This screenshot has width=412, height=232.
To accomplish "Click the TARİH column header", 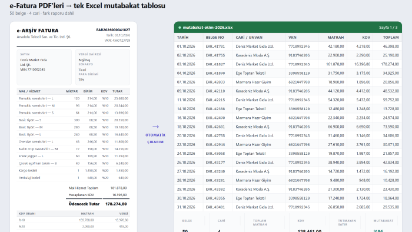I will [182, 37].
